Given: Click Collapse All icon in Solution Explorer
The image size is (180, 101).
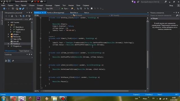Looking at the screenshot, I should [x=26, y=16].
